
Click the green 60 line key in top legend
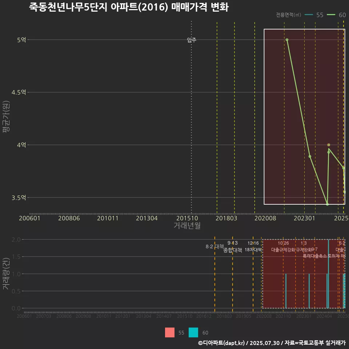[x=331, y=15]
